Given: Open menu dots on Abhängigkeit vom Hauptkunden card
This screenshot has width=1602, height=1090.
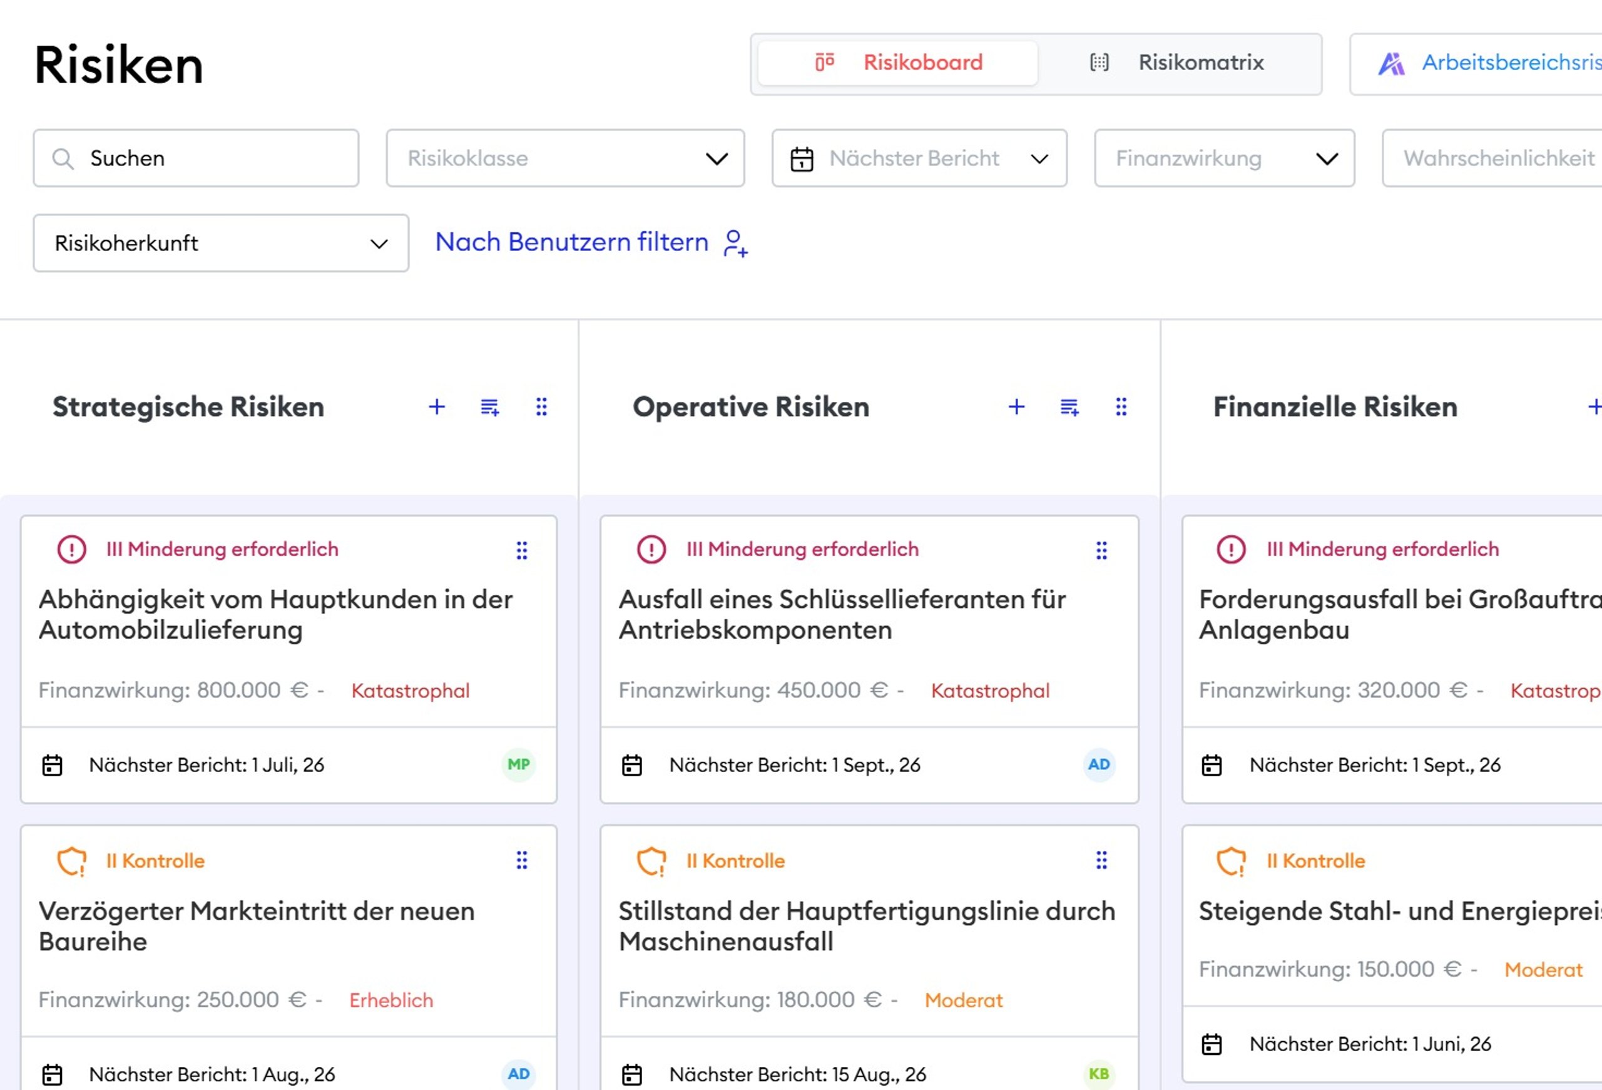Looking at the screenshot, I should pos(522,550).
